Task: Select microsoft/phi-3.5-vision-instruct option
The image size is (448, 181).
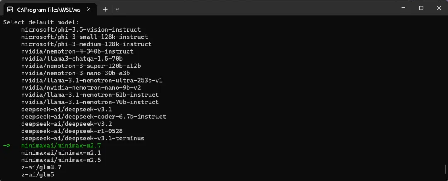Action: pyautogui.click(x=81, y=29)
